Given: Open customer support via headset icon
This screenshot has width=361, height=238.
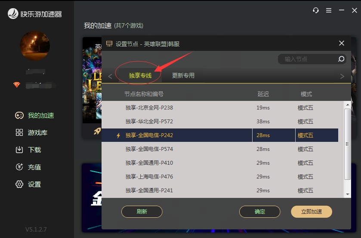Looking at the screenshot, I should pos(316,10).
